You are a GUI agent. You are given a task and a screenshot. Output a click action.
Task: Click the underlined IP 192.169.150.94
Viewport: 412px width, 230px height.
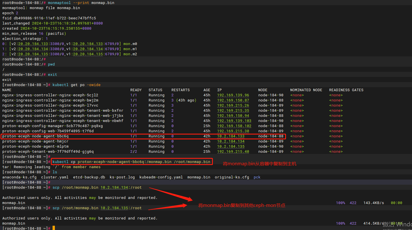point(233,116)
